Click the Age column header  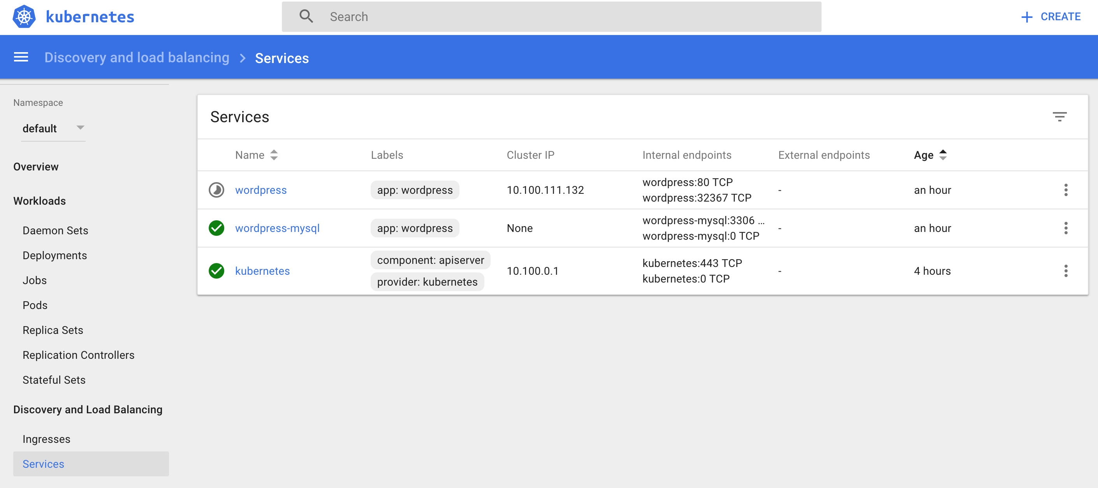point(924,155)
